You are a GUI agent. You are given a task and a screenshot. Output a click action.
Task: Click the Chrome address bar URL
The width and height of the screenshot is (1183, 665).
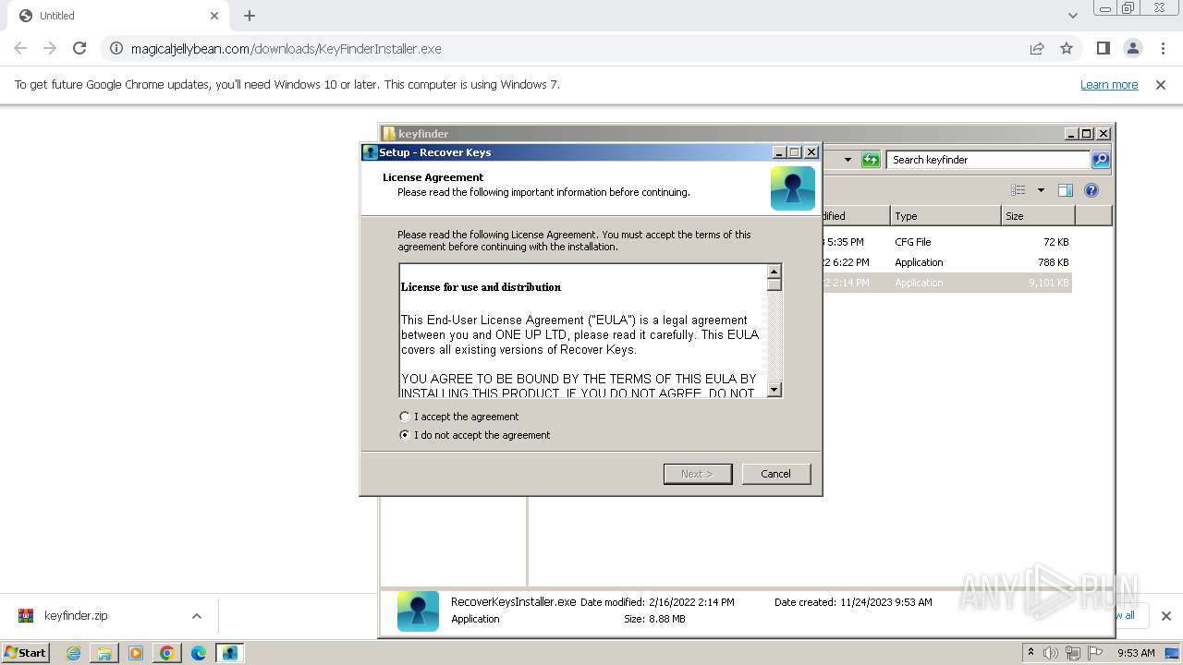(x=287, y=49)
